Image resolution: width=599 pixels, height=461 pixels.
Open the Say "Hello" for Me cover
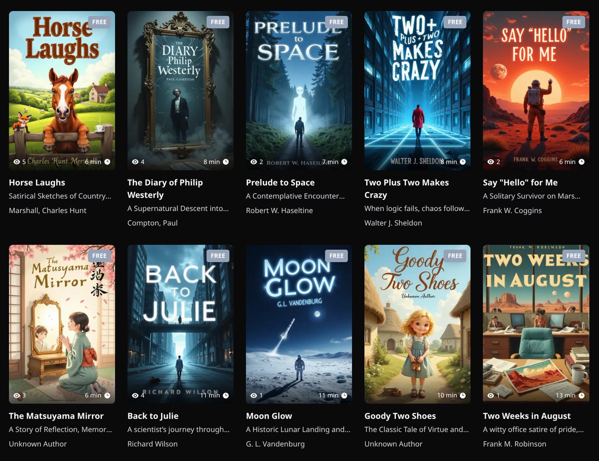coord(536,91)
